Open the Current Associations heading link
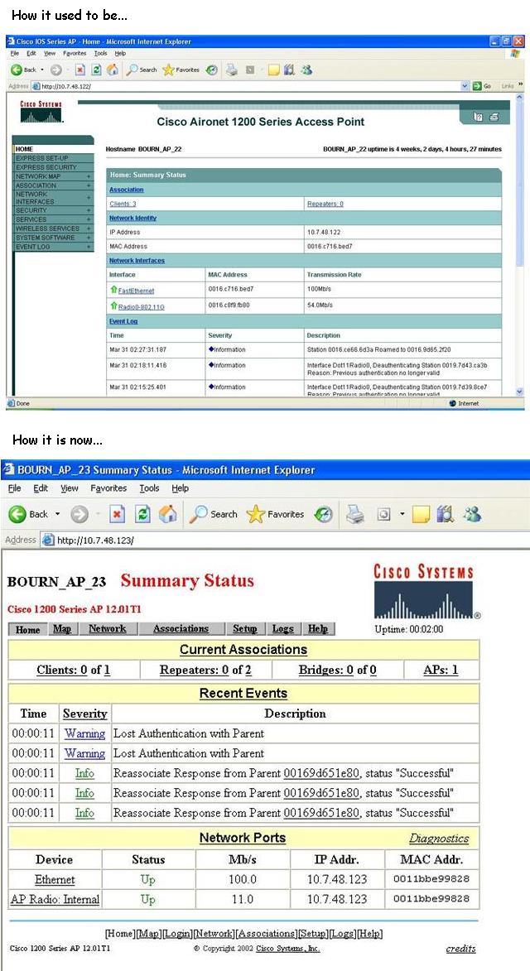 243,650
